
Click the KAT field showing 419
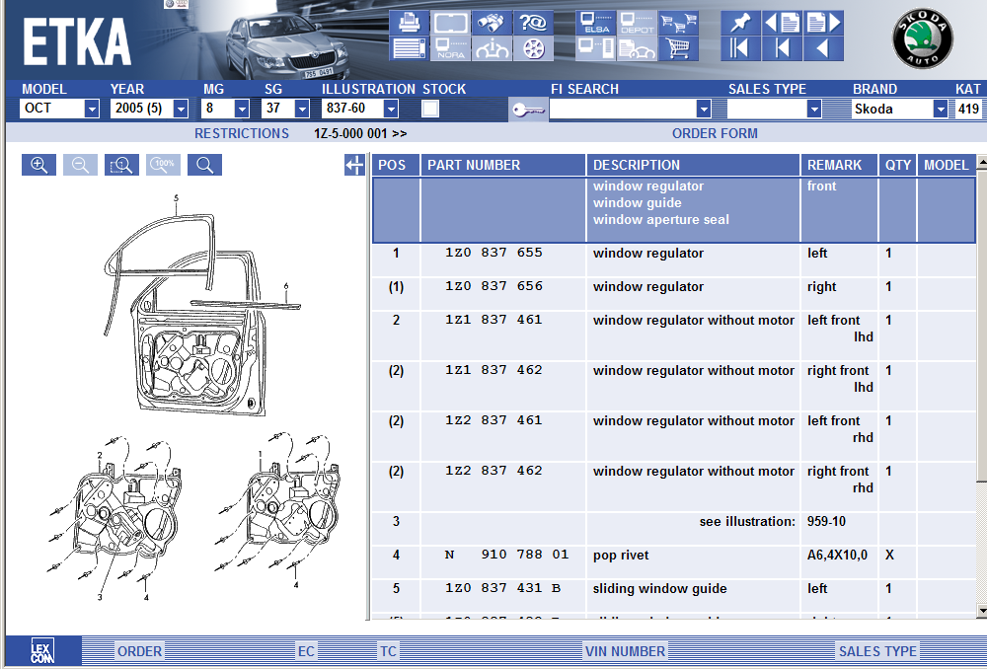pyautogui.click(x=968, y=109)
